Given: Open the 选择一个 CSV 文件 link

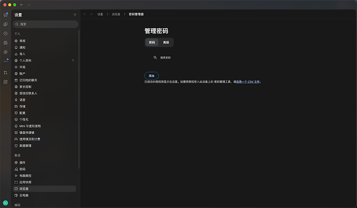Looking at the screenshot, I should [248, 82].
